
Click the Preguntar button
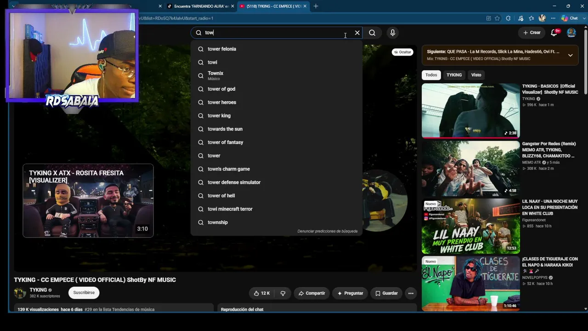[350, 293]
